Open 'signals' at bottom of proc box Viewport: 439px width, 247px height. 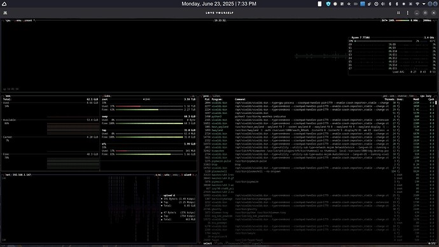(x=256, y=243)
